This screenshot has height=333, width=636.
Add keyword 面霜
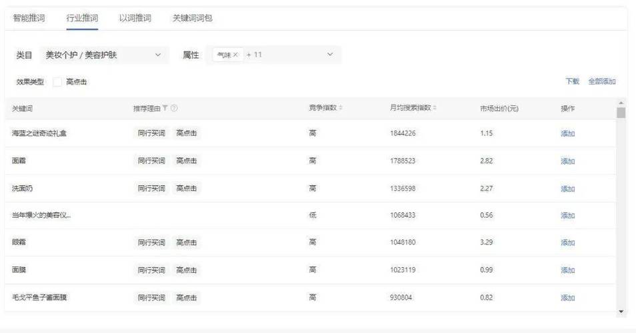(x=567, y=161)
